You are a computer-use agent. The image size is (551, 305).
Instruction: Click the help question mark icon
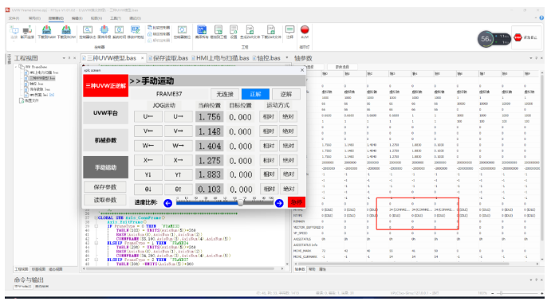pos(541,18)
